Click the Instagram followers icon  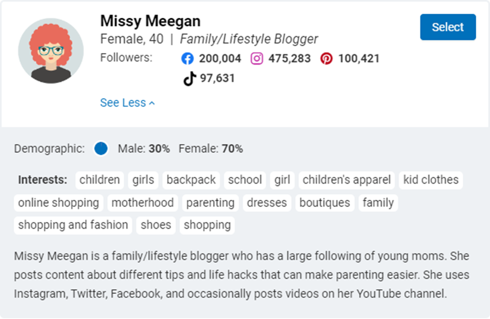[x=257, y=58]
